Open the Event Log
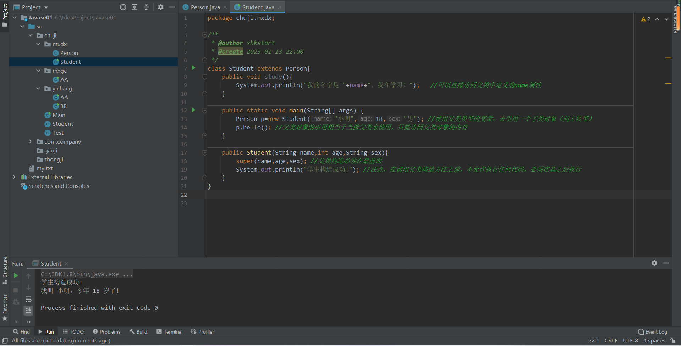 click(653, 332)
